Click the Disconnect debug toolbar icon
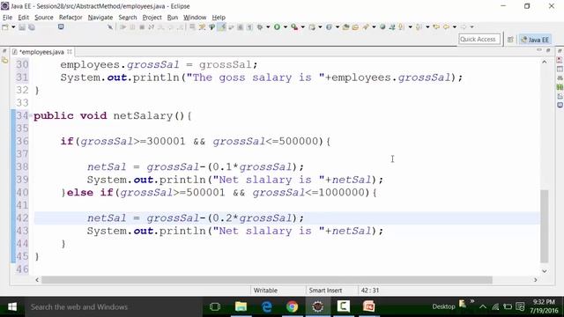This screenshot has height=317, width=564. (152, 27)
